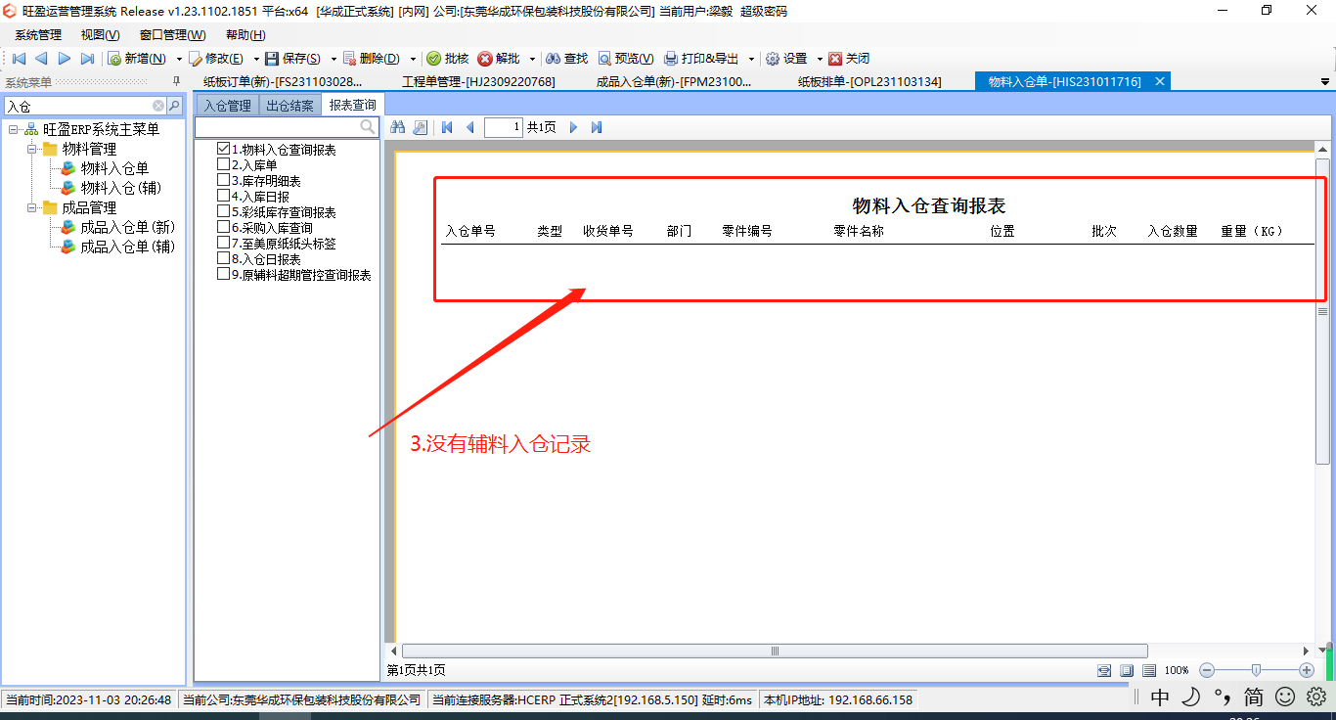This screenshot has width=1336, height=720.
Task: Switch to 成品入仓单(新)-[FPM23100 tab
Action: pyautogui.click(x=674, y=82)
